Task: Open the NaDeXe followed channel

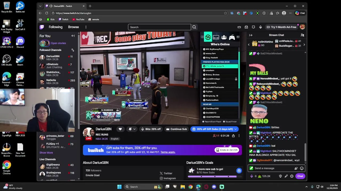Action: click(57, 81)
